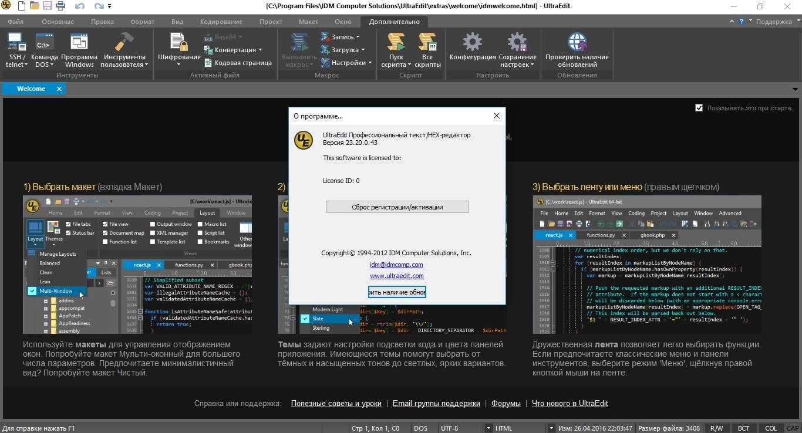
Task: Click the Шифрование encryption icon
Action: [x=179, y=50]
